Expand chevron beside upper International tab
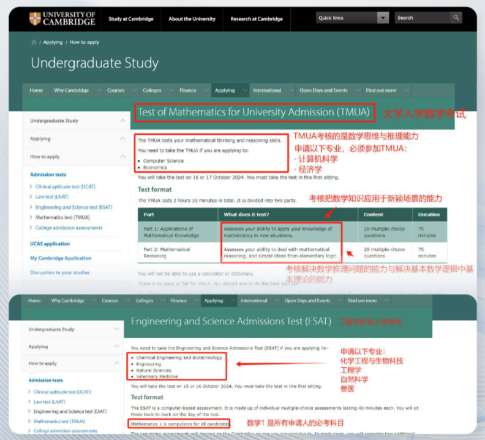Image resolution: width=485 pixels, height=440 pixels. [x=291, y=90]
